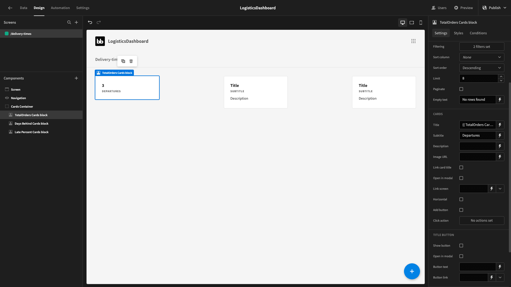
Task: Enable the Add button checkbox
Action: tap(461, 210)
